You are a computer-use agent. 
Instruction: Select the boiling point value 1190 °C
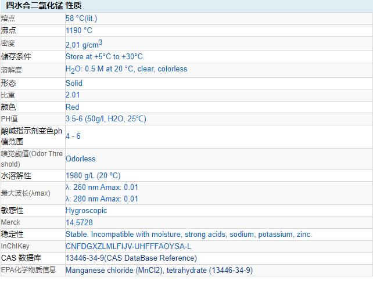79,30
